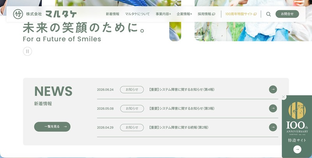Expand the 企業情報+ menu
The width and height of the screenshot is (312, 158).
[184, 14]
